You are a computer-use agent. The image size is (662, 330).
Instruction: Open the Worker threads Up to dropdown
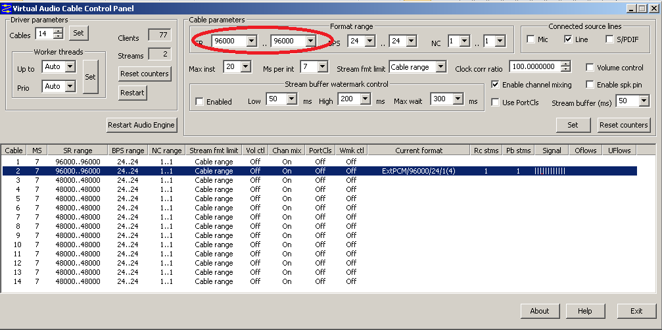70,66
